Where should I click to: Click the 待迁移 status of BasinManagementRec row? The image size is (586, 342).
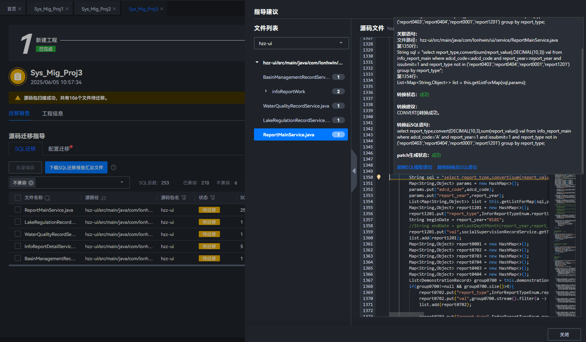[x=209, y=258]
